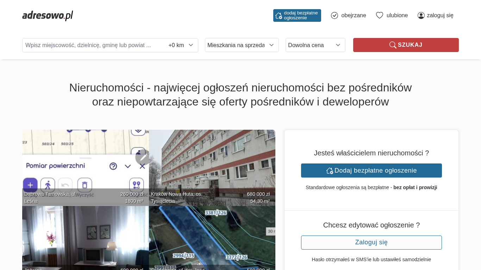Click the pencil edit icon on map listing
The width and height of the screenshot is (481, 270).
point(142,157)
